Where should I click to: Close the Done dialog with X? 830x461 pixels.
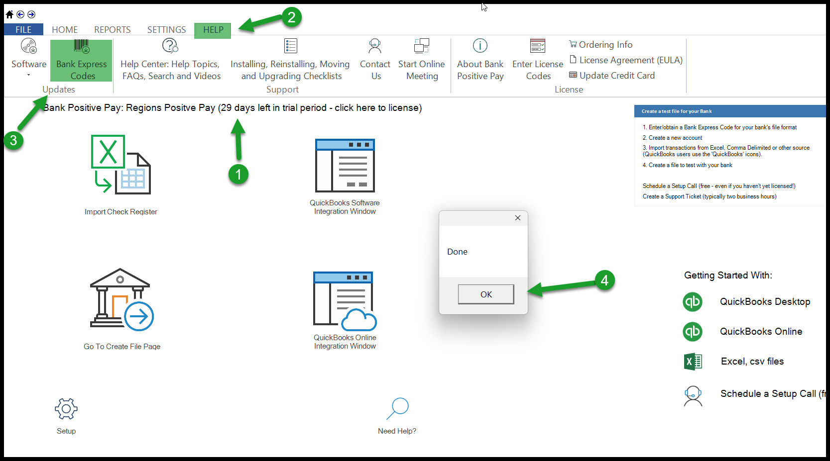pos(518,218)
